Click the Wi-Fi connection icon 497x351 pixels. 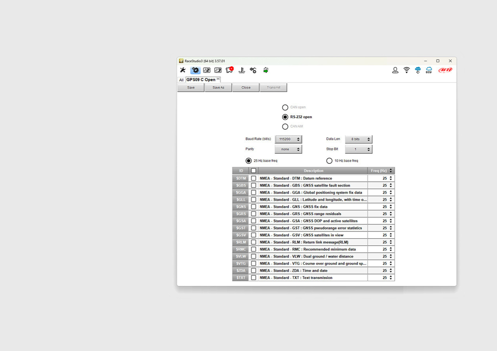tap(407, 70)
